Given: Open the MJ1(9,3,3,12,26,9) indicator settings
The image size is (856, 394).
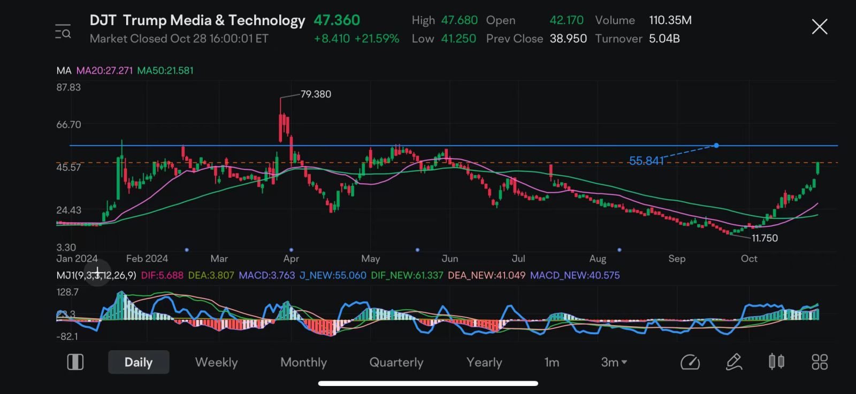Looking at the screenshot, I should coord(96,275).
